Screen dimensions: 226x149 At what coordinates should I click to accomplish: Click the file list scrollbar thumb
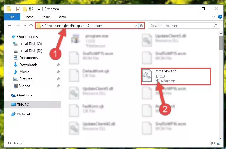pyautogui.click(x=221, y=43)
